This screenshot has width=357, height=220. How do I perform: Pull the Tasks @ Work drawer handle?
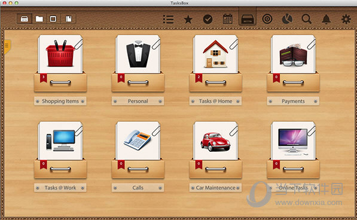point(60,169)
